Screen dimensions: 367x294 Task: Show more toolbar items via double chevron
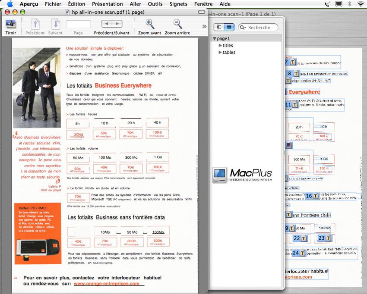204,26
